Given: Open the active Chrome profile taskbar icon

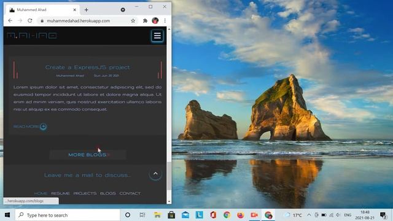Looking at the screenshot, I should coord(268,215).
